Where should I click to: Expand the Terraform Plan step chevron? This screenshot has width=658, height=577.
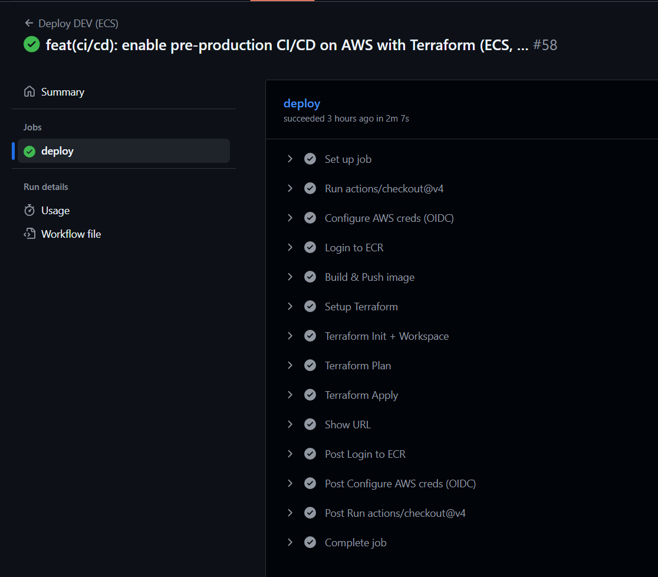(x=290, y=366)
